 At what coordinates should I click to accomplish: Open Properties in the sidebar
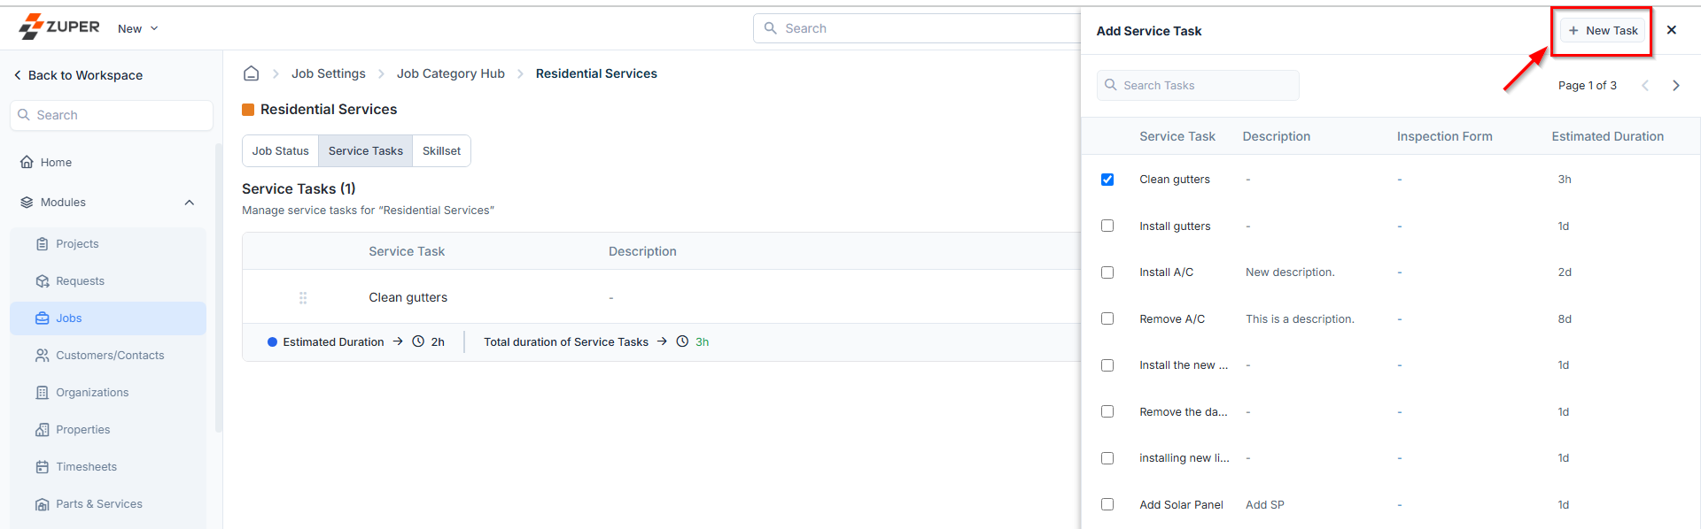tap(108, 430)
